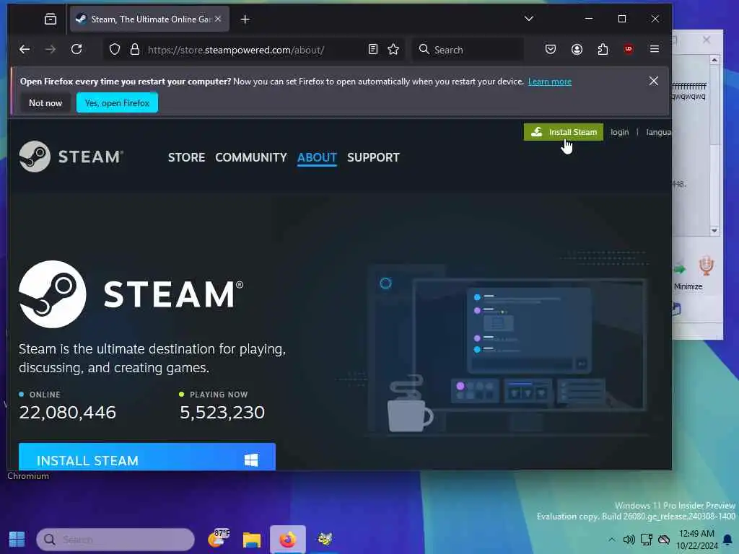Open the bee application icon in taskbar
The width and height of the screenshot is (739, 554).
(x=325, y=538)
